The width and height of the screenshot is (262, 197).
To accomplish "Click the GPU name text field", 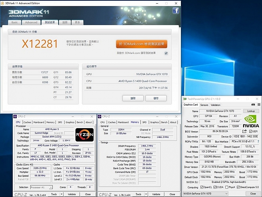I will [x=221, y=111].
